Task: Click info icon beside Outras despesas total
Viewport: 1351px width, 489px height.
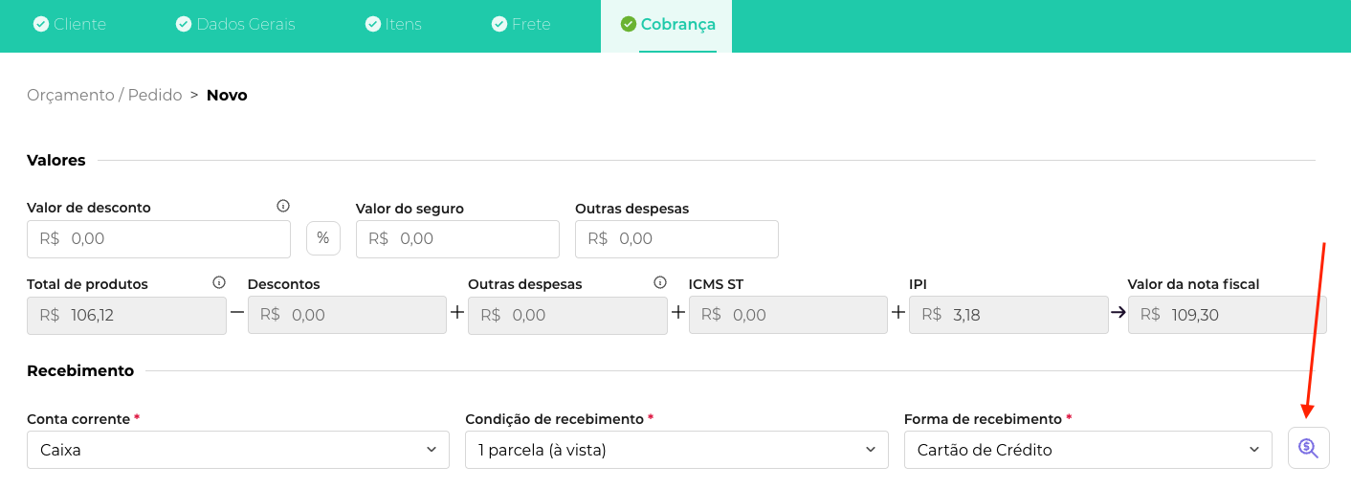Action: click(x=659, y=282)
